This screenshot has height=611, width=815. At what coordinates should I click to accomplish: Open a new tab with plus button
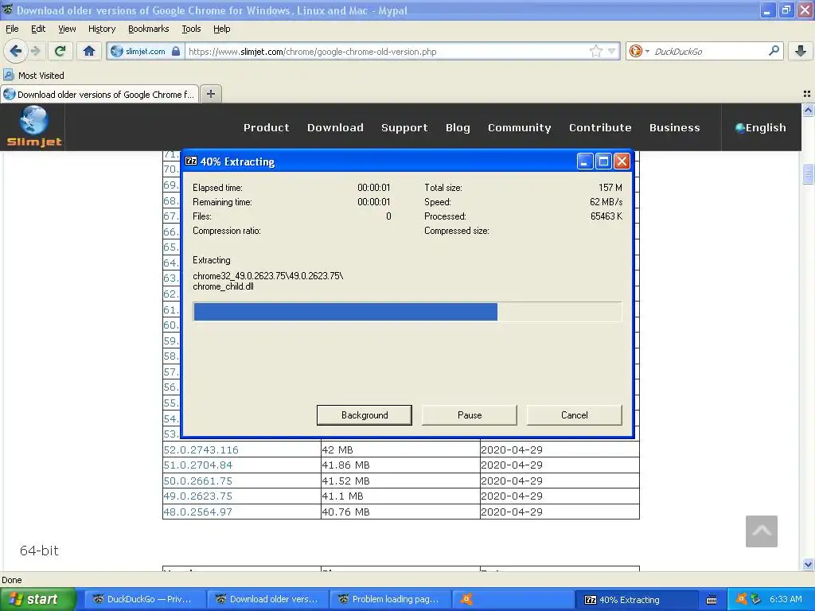[210, 94]
